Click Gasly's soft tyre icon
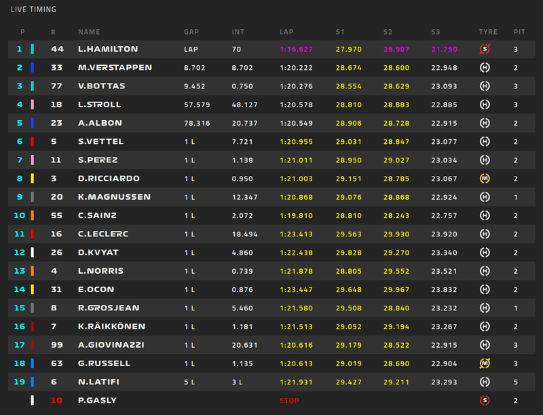Image resolution: width=543 pixels, height=415 pixels. pos(485,401)
